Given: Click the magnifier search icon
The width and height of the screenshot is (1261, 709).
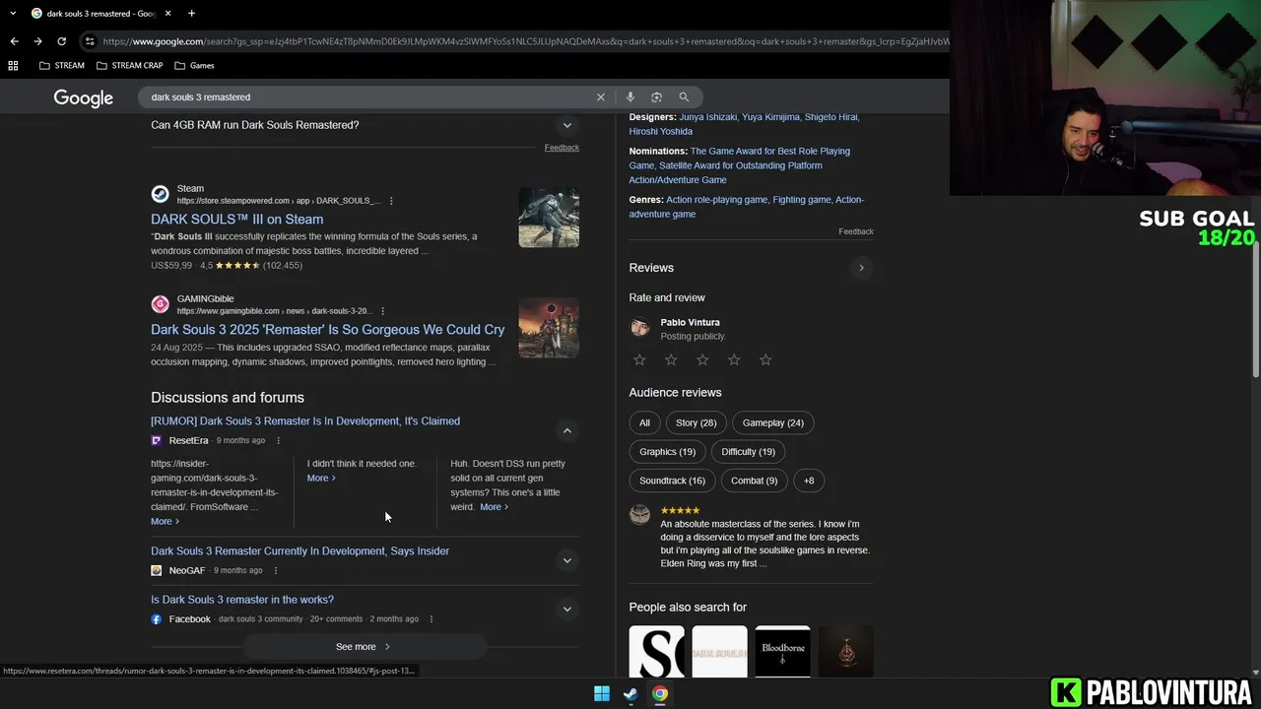Looking at the screenshot, I should tap(684, 97).
